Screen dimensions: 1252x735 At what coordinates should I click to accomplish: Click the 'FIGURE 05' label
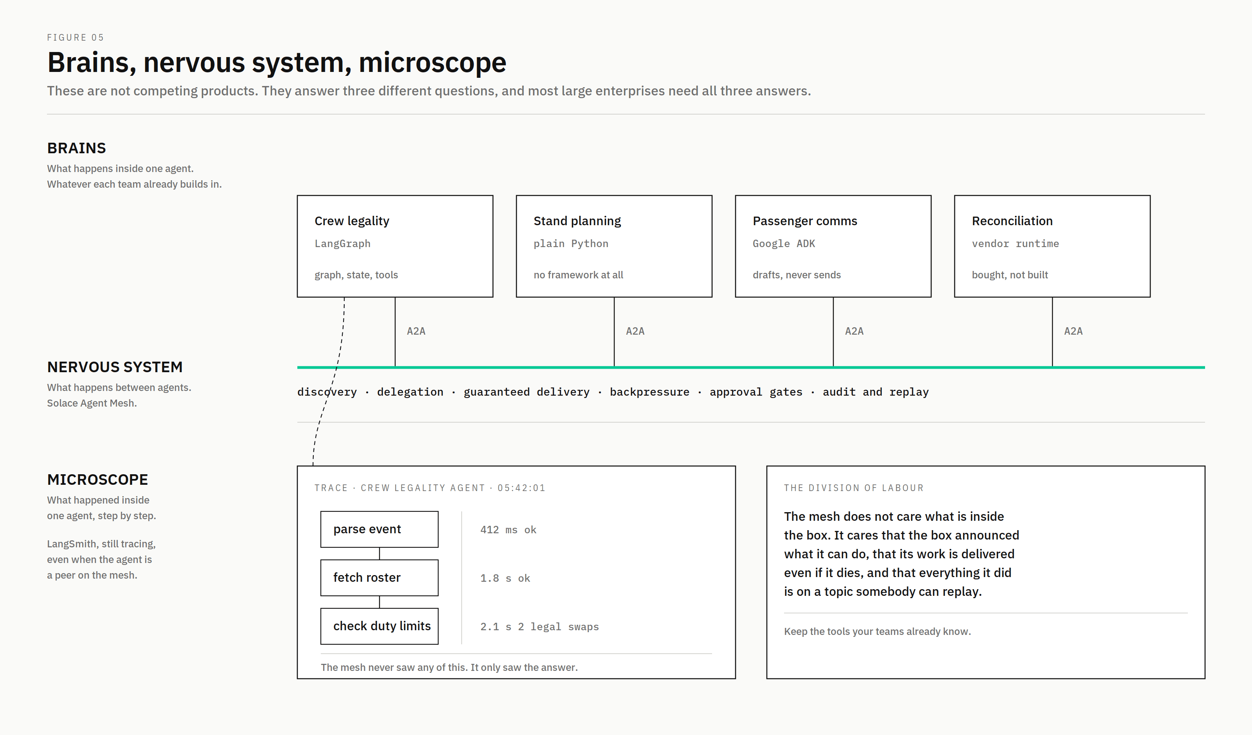[x=76, y=38]
